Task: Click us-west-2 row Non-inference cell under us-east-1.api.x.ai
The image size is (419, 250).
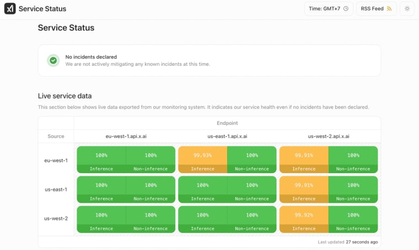Action: (x=252, y=219)
